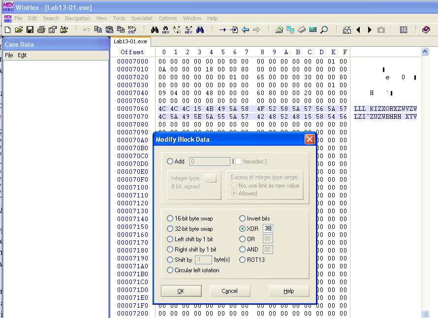Click the Cancel button

(230, 291)
